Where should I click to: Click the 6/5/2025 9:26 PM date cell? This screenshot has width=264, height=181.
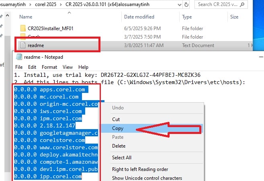click(142, 28)
